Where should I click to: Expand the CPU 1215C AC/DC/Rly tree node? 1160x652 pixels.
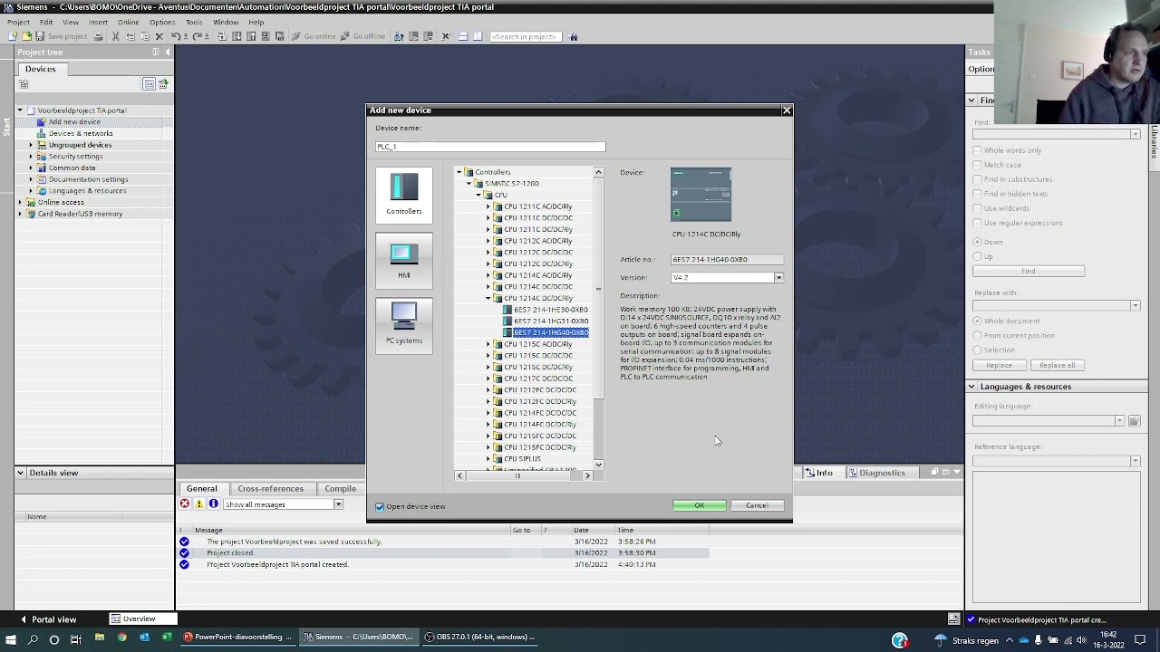tap(488, 344)
